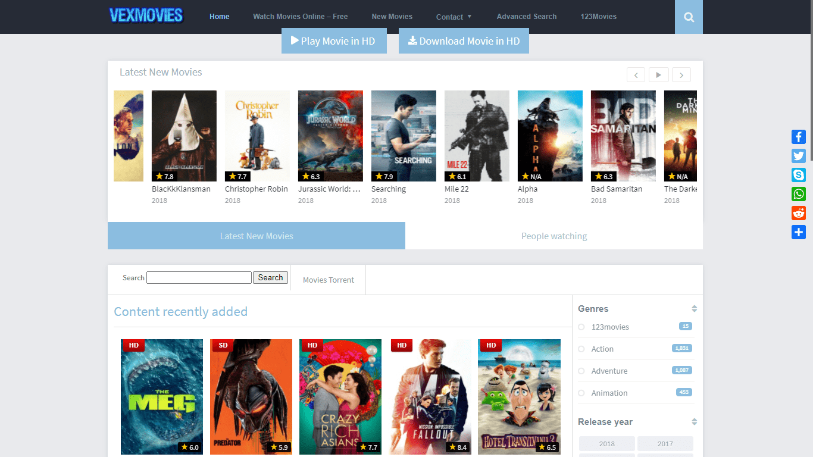This screenshot has height=457, width=813.
Task: Filter by release year 2018
Action: pyautogui.click(x=607, y=443)
